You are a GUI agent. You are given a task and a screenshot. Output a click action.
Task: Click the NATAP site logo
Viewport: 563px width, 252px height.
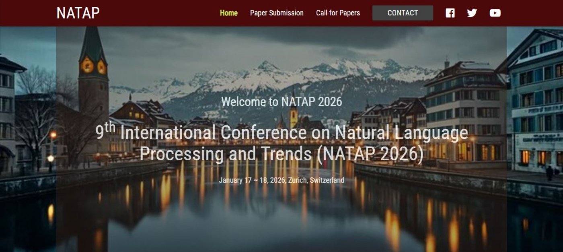pyautogui.click(x=78, y=13)
